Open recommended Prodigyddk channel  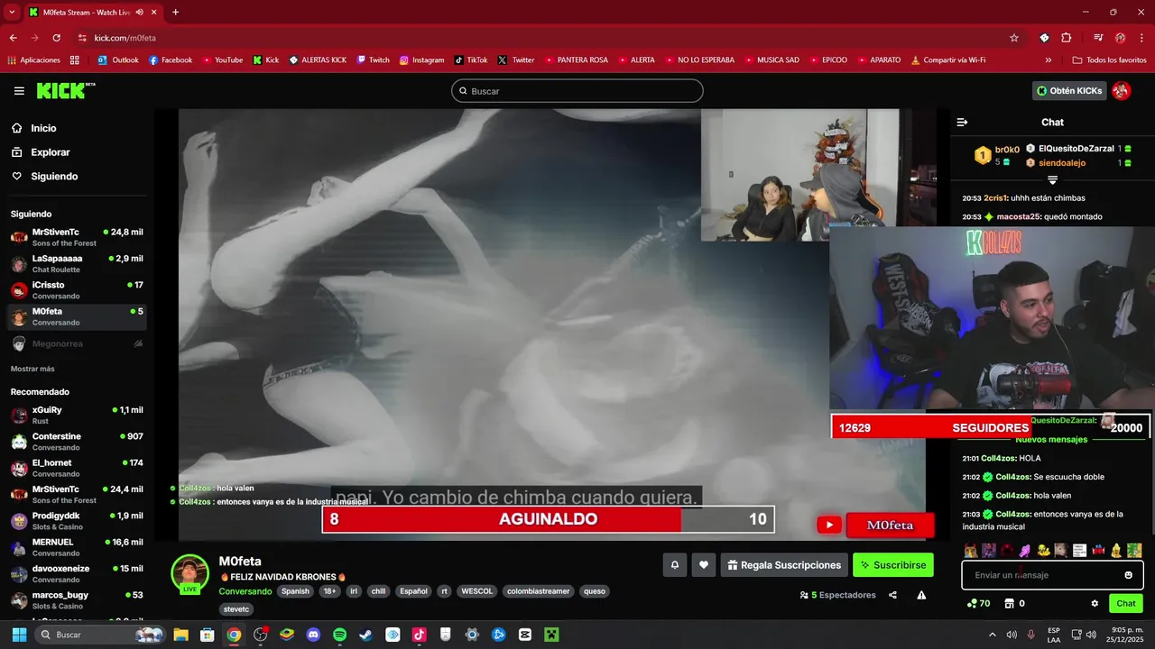click(77, 521)
